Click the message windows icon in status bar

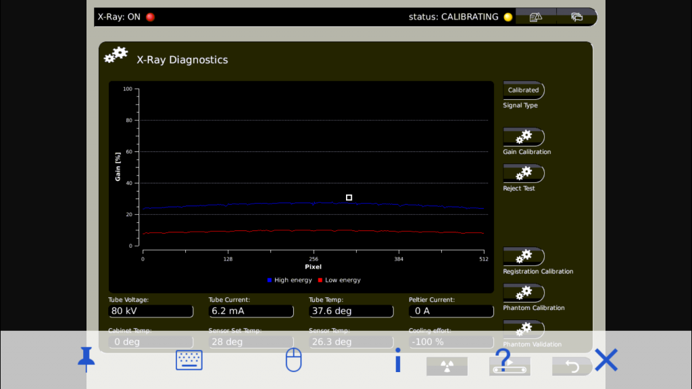[x=576, y=17]
